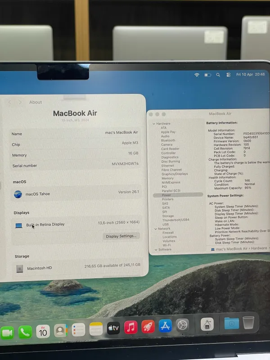Expand the Software tree section

click(156, 250)
